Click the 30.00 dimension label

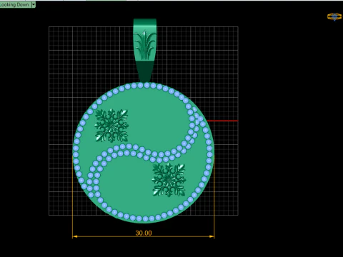(x=144, y=233)
